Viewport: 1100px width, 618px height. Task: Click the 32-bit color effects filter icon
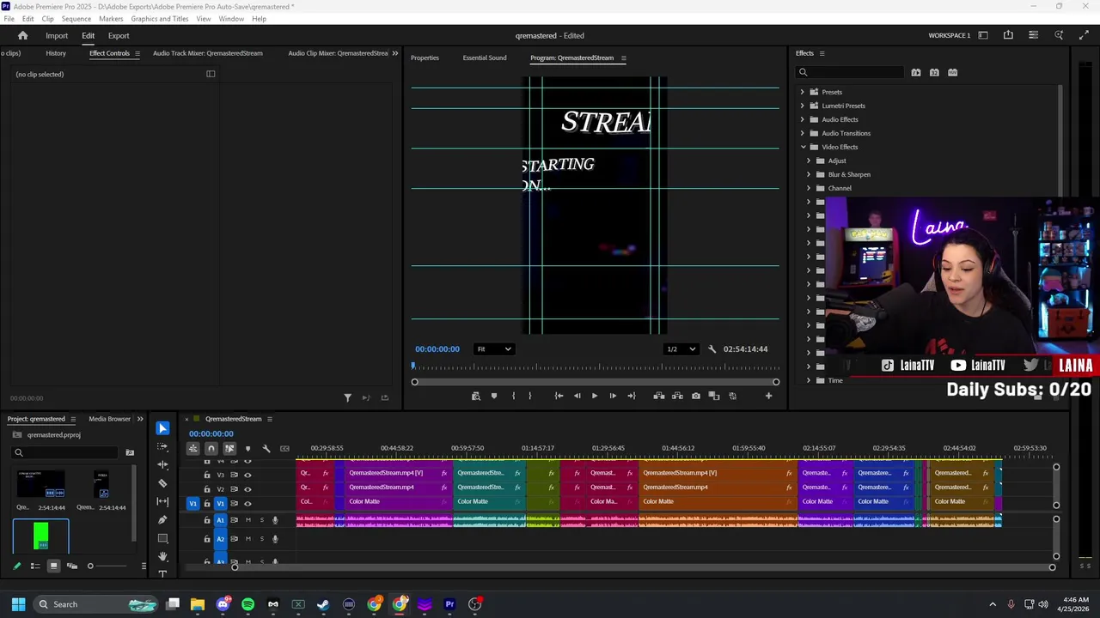coord(934,73)
